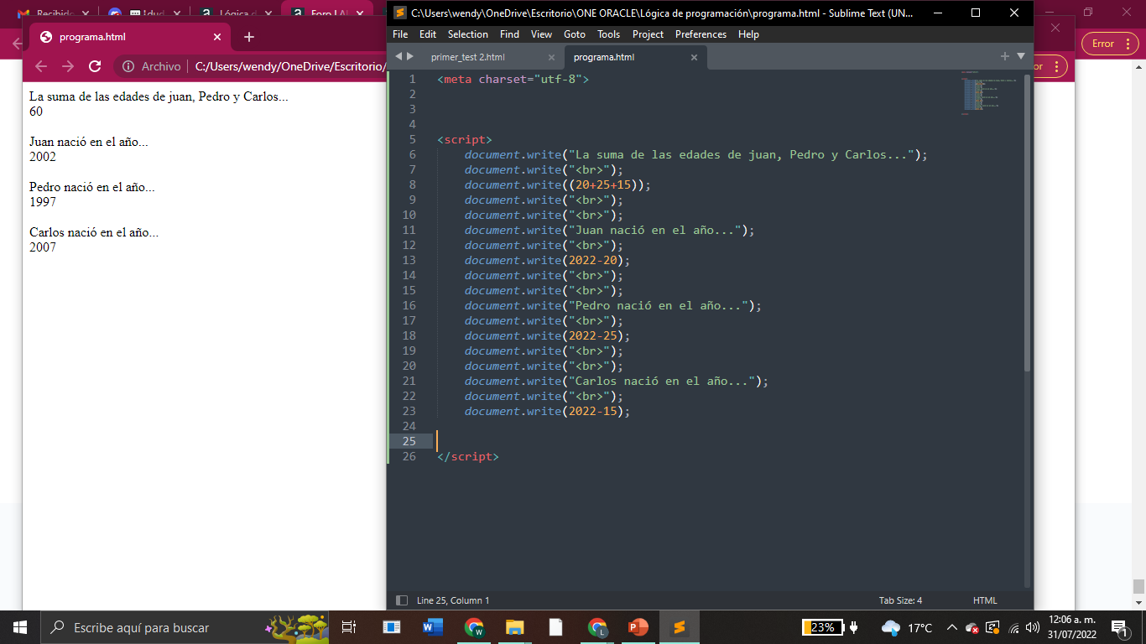Screen dimensions: 1146x644
Task: Open the weather 17°C widget
Action: tap(907, 627)
